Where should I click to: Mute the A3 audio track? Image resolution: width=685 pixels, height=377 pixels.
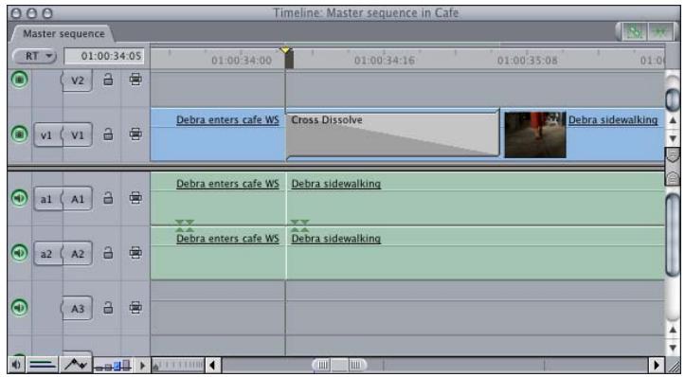click(x=19, y=307)
